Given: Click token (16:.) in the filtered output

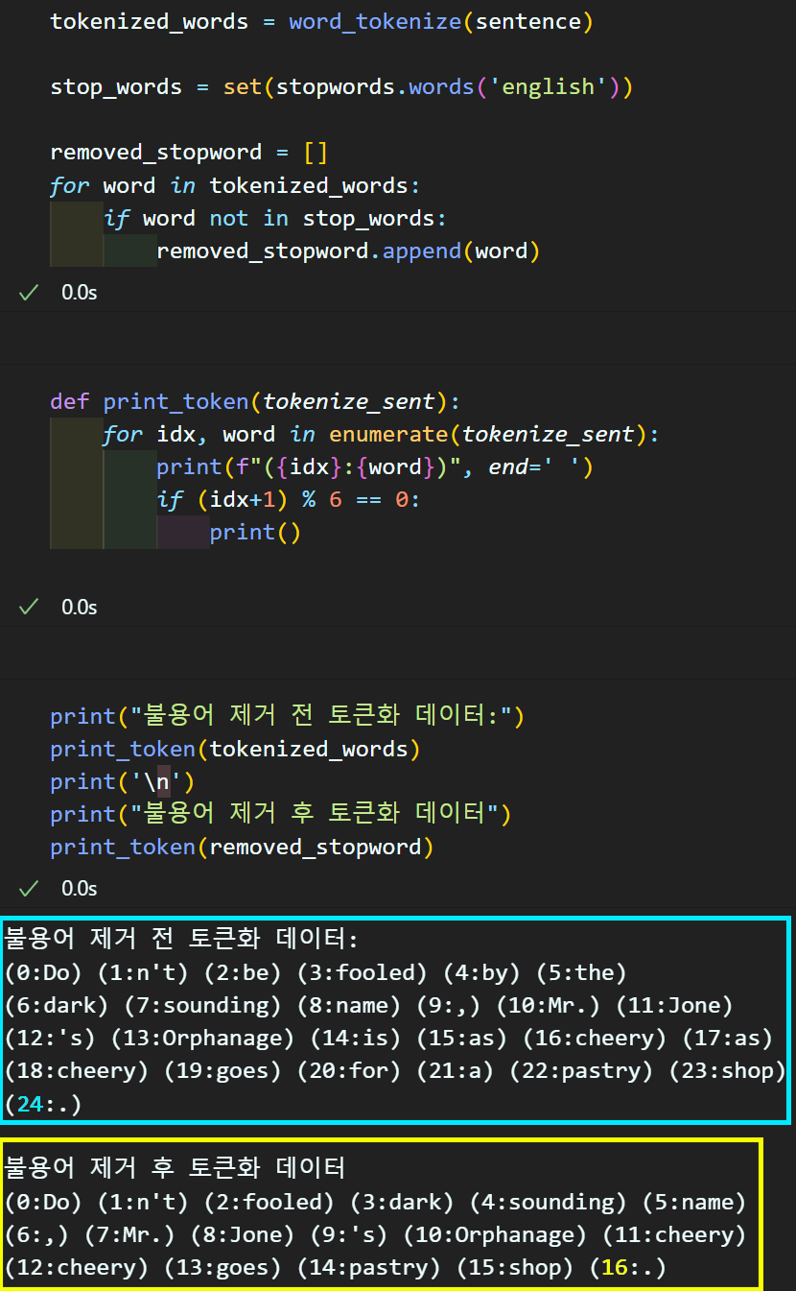Looking at the screenshot, I should pyautogui.click(x=628, y=1268).
